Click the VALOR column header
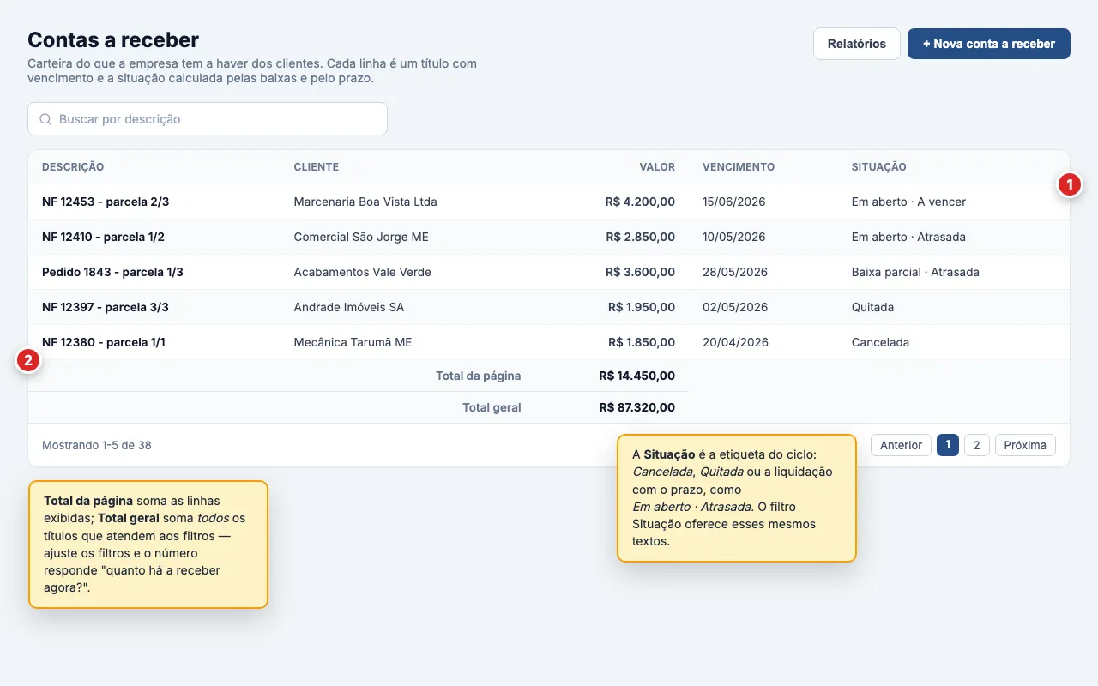 [x=657, y=167]
